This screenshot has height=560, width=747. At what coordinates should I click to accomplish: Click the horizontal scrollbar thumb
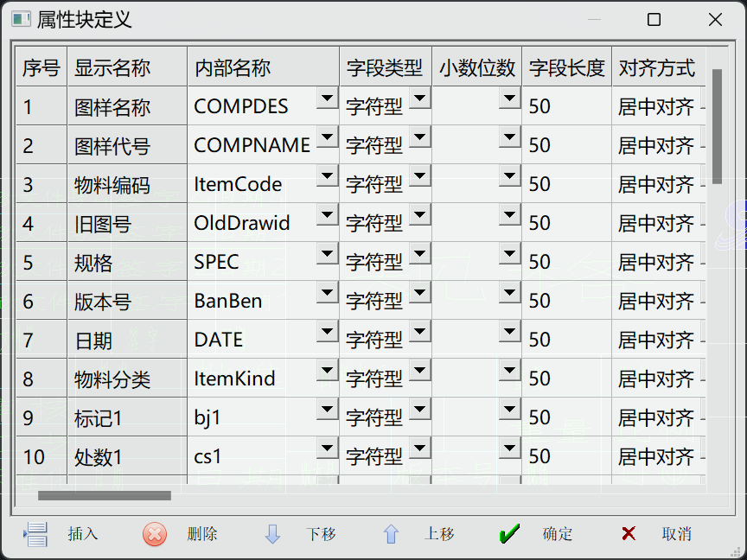point(105,496)
